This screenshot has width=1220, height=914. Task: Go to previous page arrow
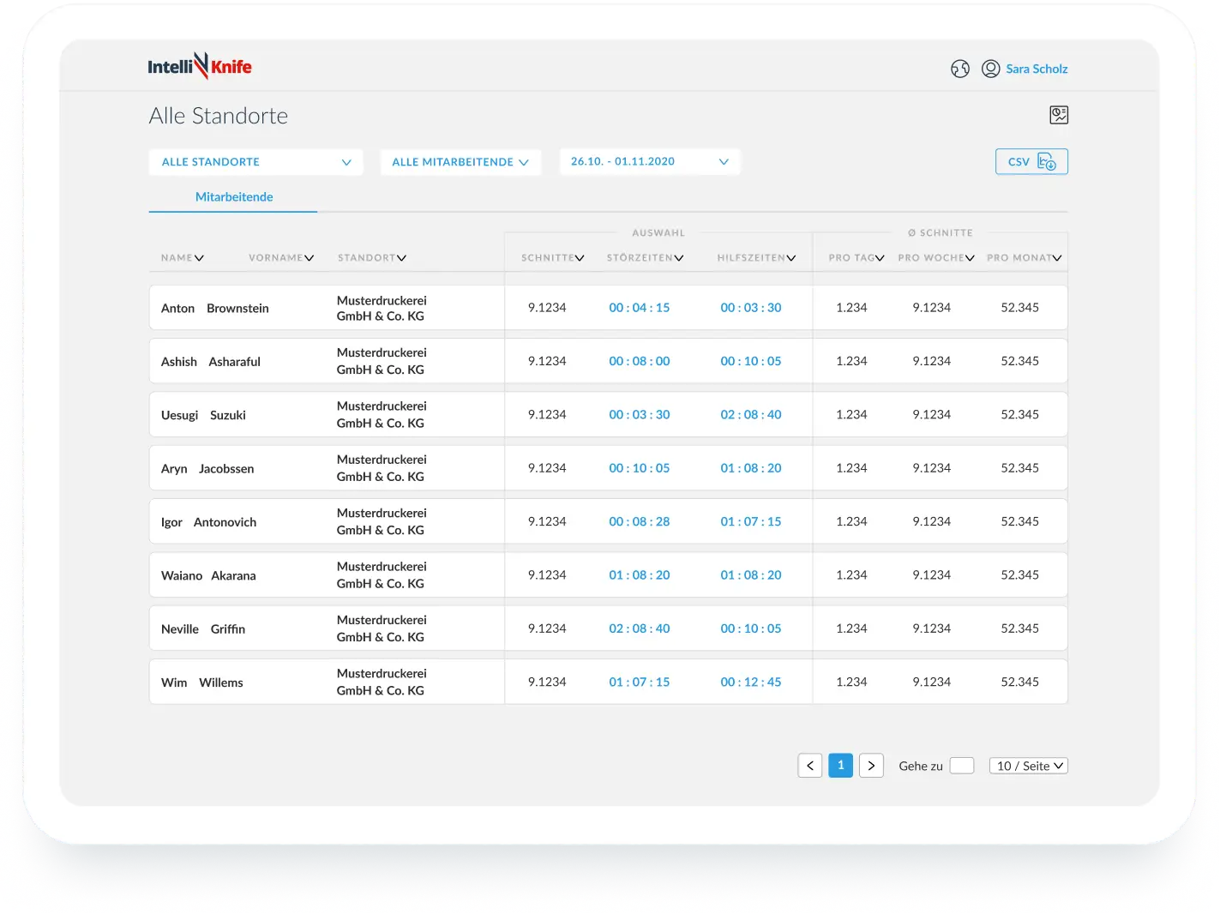pyautogui.click(x=810, y=766)
